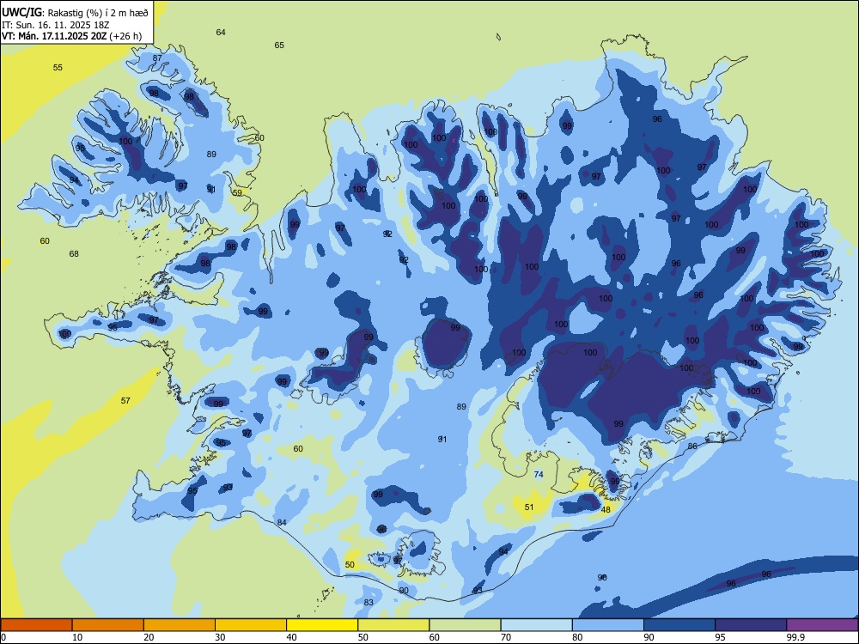Select the map value '51'
859x644 pixels.
coord(528,507)
